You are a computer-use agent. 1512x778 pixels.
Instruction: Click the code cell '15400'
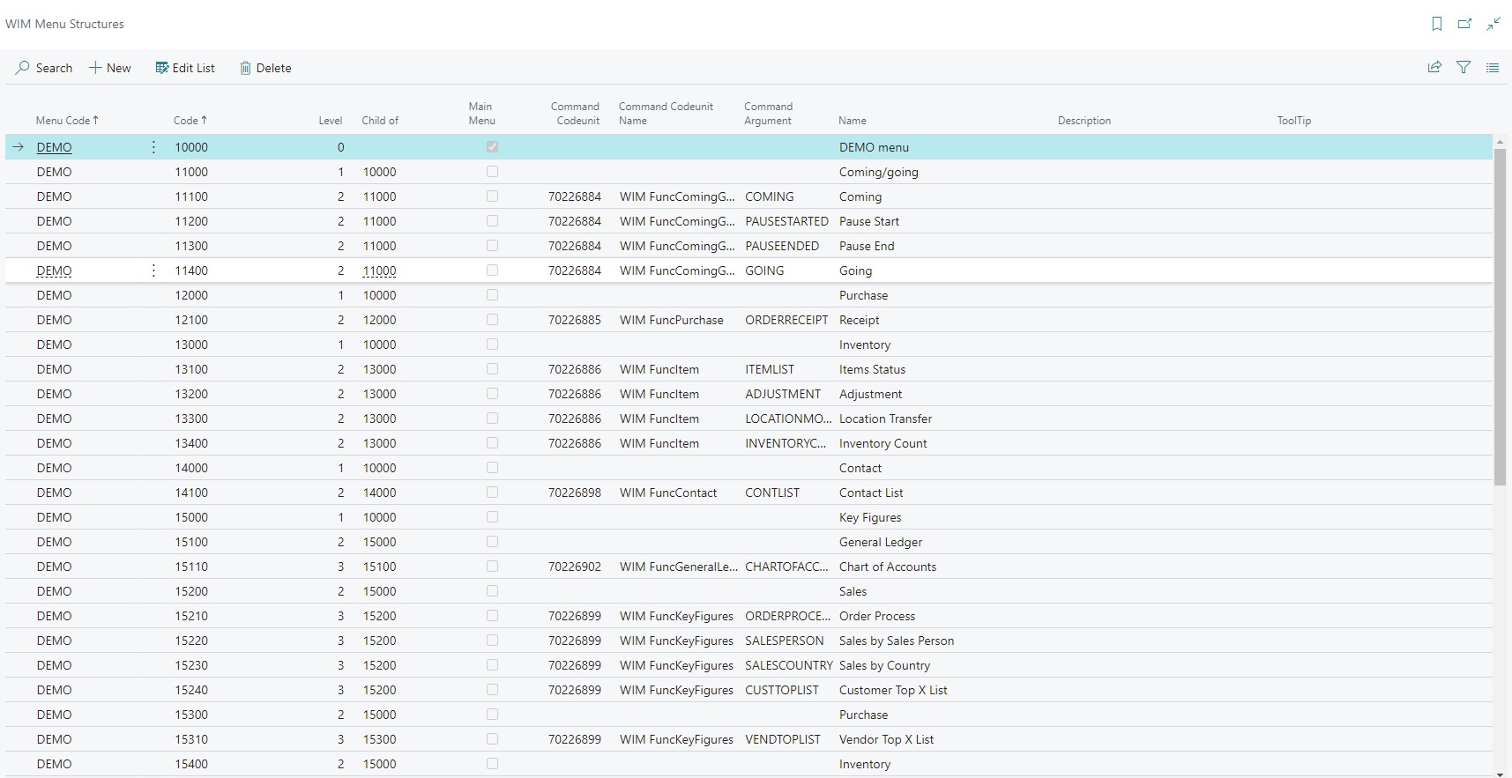pyautogui.click(x=191, y=764)
